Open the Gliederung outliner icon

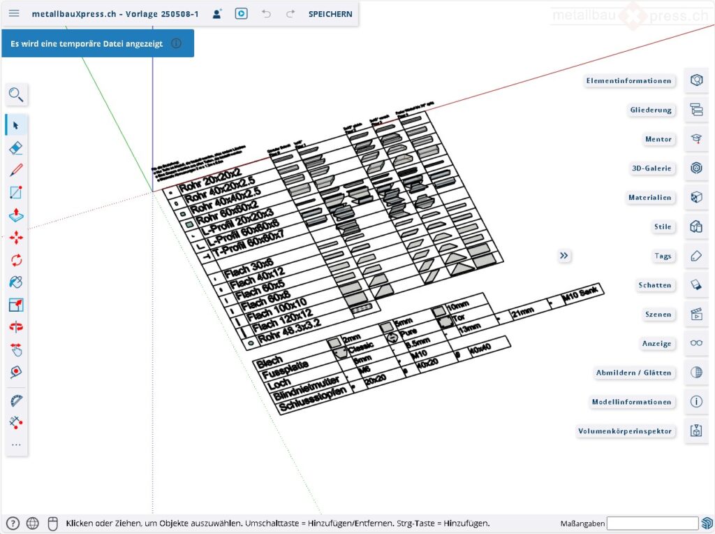(696, 110)
